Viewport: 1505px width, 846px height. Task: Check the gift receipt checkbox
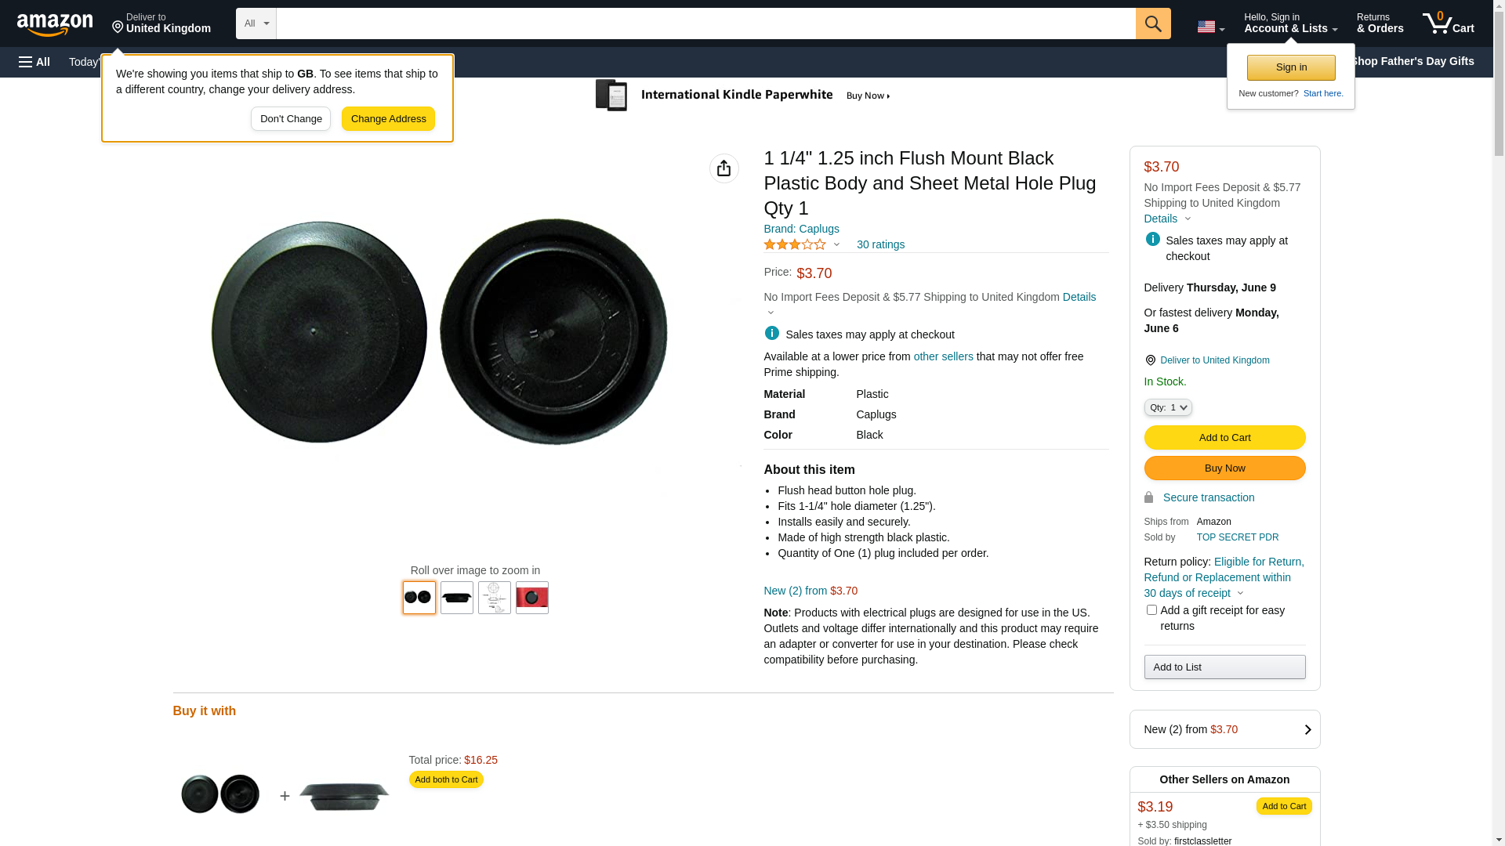[x=1151, y=609]
